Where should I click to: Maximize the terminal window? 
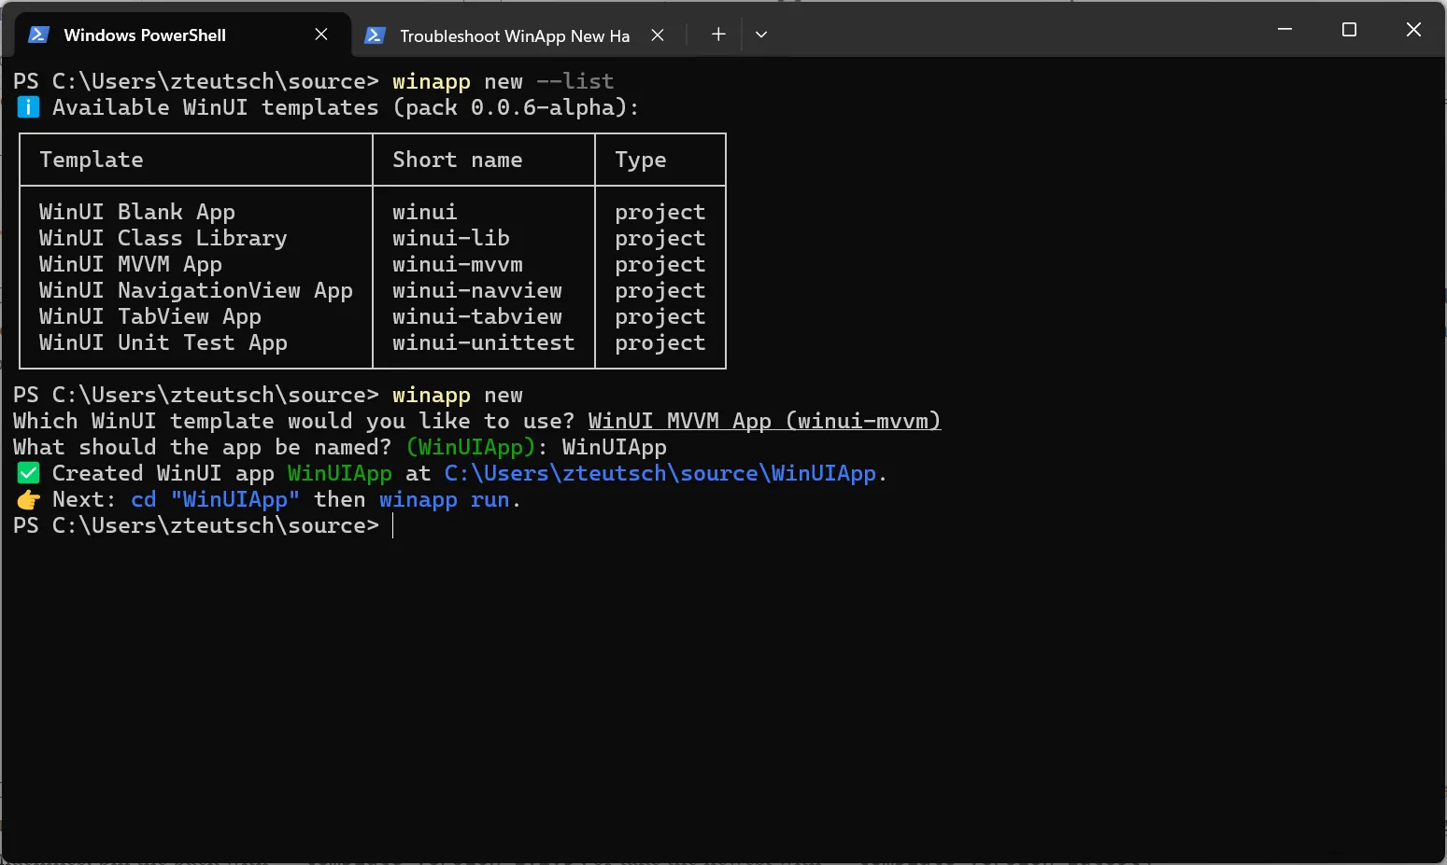pos(1349,30)
